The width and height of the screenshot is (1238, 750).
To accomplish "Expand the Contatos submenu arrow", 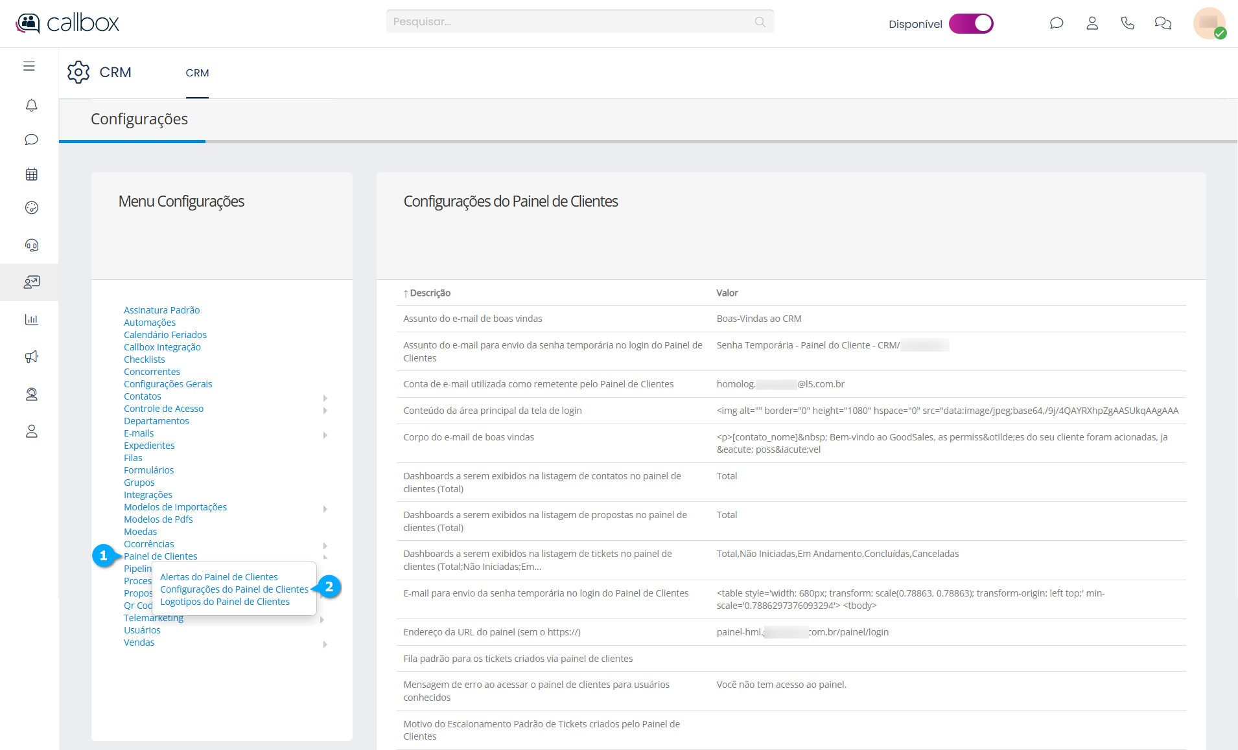I will [325, 398].
